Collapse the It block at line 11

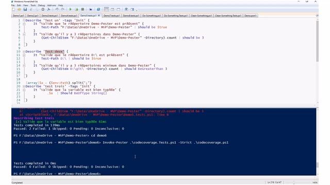24,55
